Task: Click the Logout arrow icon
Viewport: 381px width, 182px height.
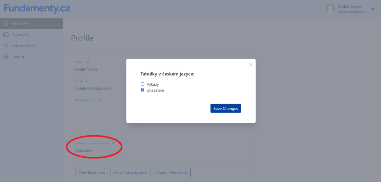Action: (x=6, y=57)
